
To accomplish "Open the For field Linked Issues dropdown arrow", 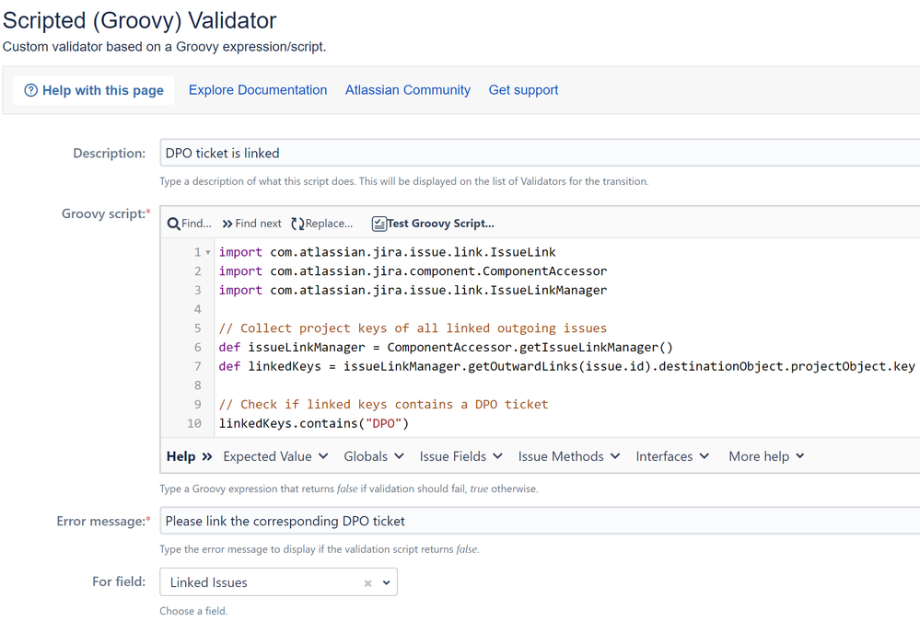I will coord(386,583).
